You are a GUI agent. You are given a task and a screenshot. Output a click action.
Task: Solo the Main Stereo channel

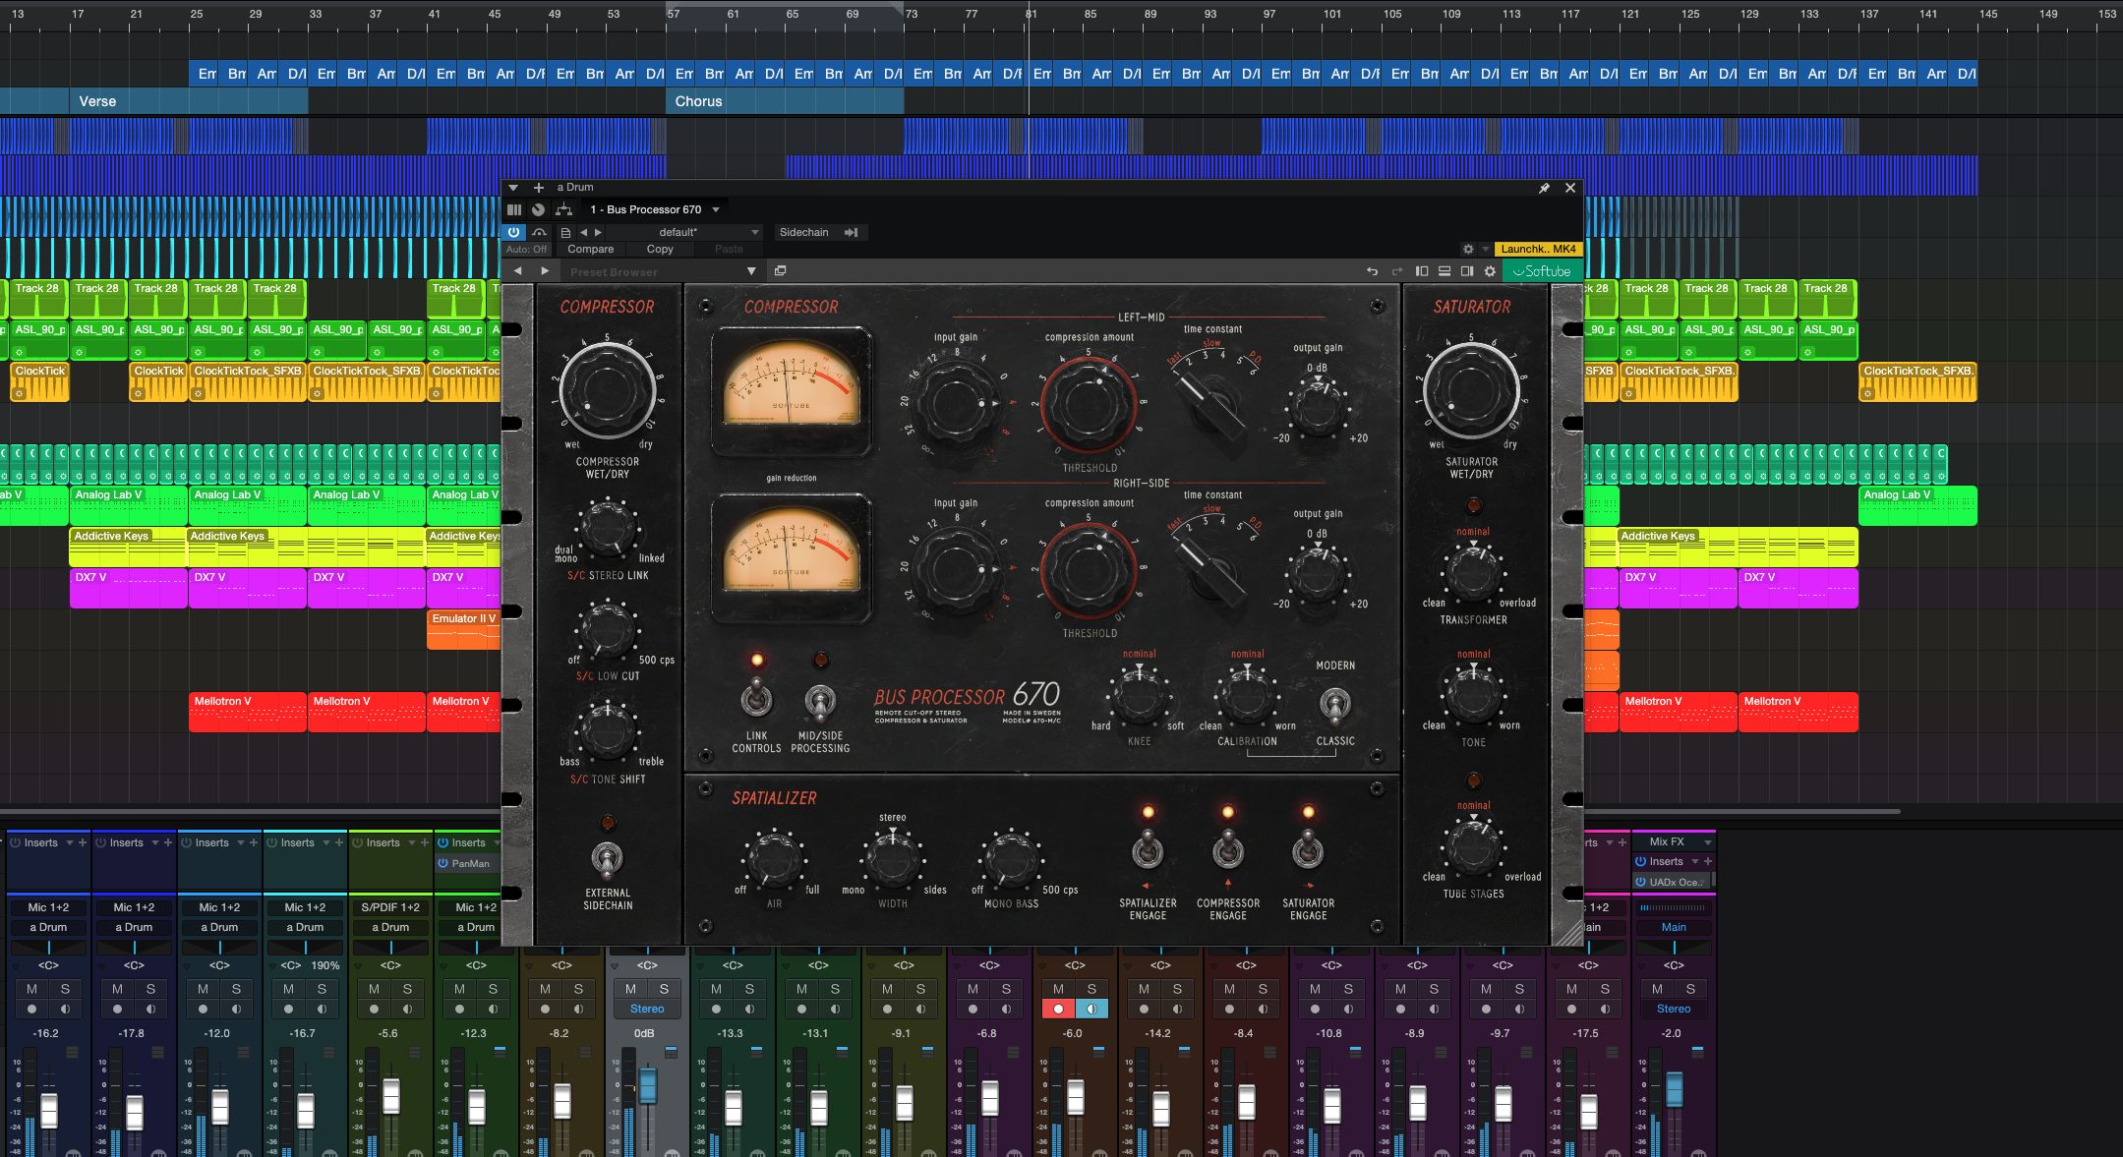tap(1690, 989)
